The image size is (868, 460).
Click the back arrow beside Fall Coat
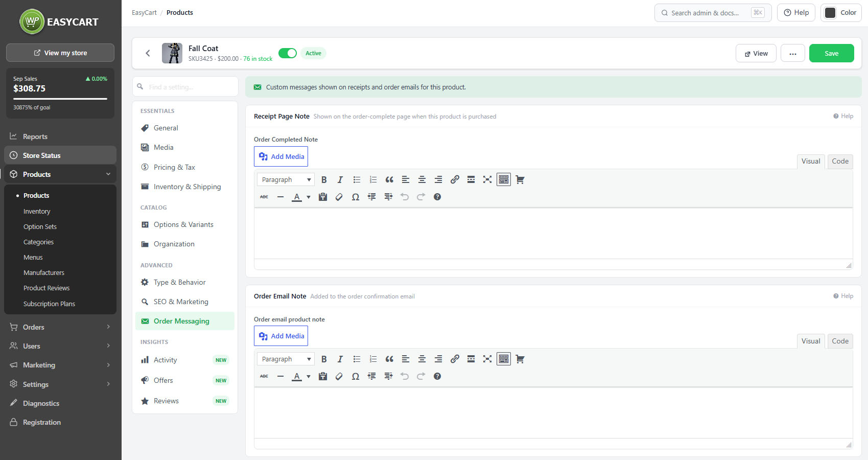pyautogui.click(x=148, y=53)
